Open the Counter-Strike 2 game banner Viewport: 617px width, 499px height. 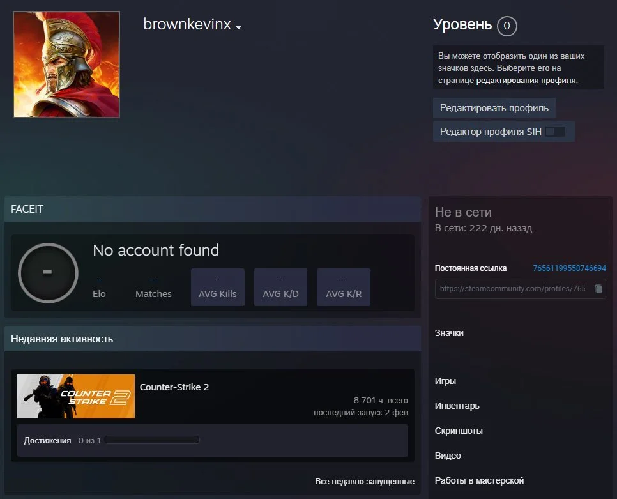[x=76, y=396]
